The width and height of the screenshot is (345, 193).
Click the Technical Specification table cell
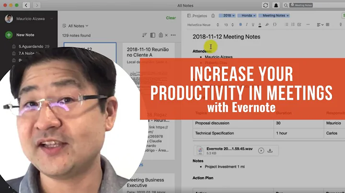[233, 133]
